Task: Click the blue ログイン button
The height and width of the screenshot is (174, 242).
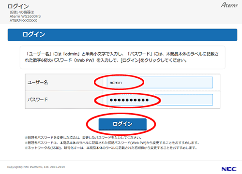Action: 122,124
